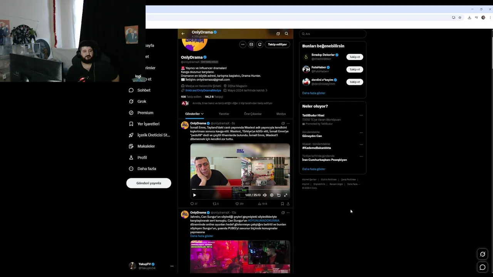Open the Jahrein post video thumbnail
Viewport: 493px width, 277px height.
(x=240, y=257)
